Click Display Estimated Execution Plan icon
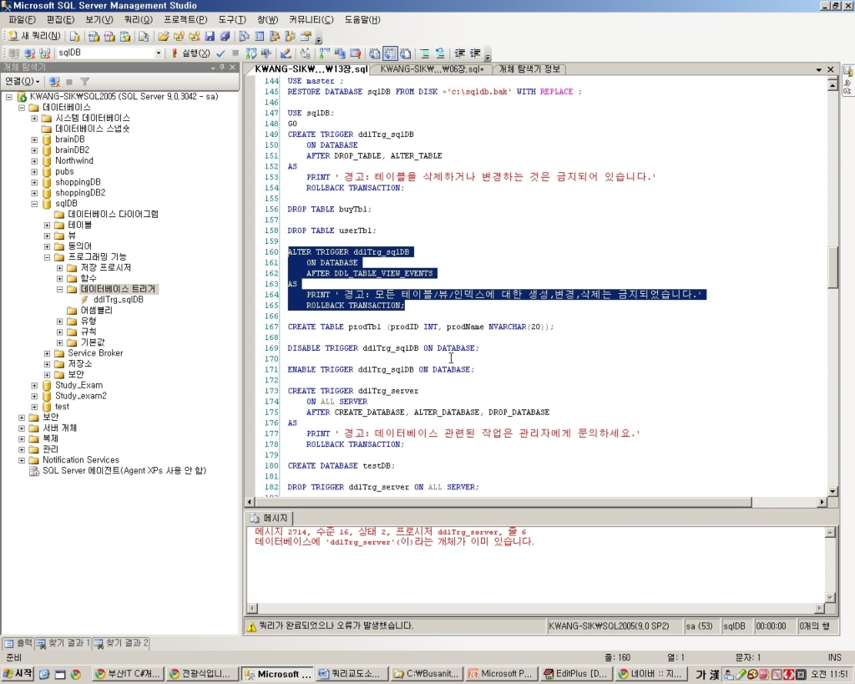 (250, 53)
